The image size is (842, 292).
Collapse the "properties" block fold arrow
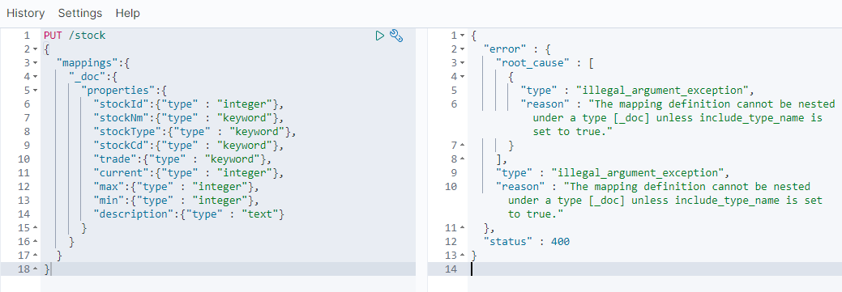pos(36,91)
